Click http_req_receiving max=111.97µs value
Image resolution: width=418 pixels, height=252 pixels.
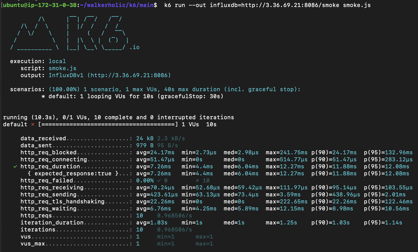click(287, 188)
